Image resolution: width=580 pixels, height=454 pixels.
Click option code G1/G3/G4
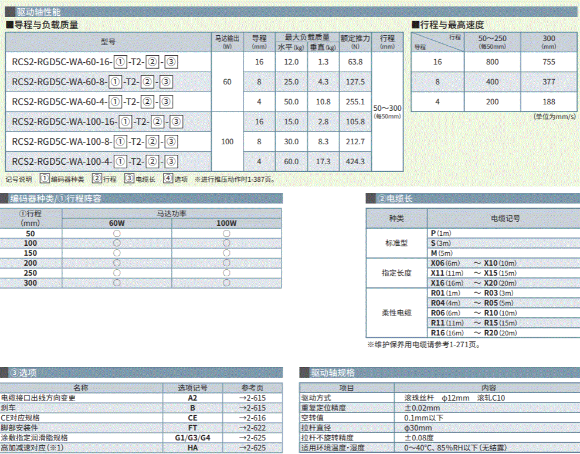coord(192,438)
